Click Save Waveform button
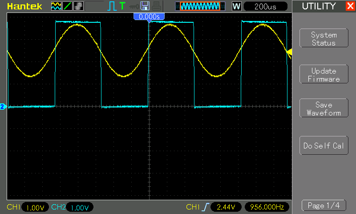 point(324,108)
